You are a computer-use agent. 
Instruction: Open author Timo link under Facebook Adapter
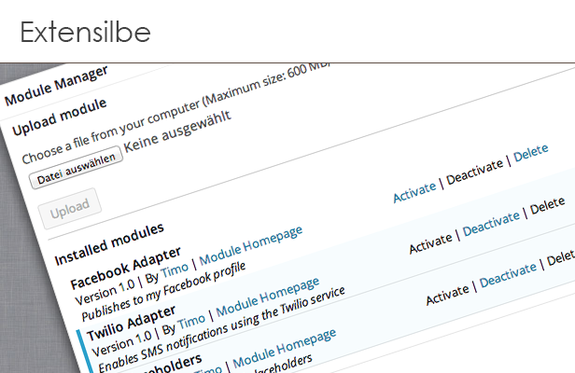[175, 271]
